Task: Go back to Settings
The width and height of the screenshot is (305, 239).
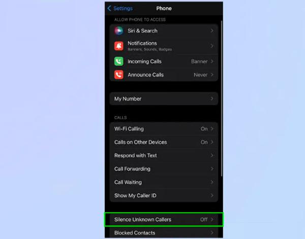Action: click(x=123, y=9)
